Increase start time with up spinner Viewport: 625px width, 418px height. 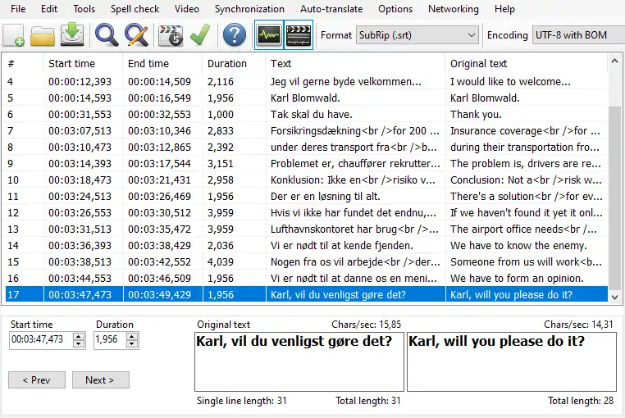(x=79, y=336)
